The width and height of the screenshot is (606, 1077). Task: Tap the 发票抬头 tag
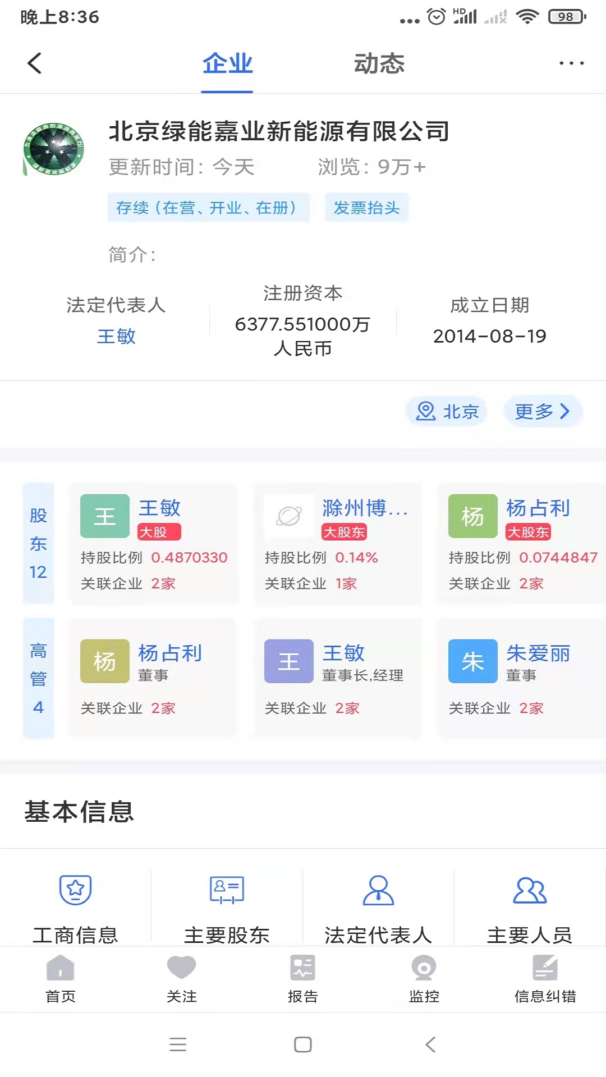click(366, 208)
